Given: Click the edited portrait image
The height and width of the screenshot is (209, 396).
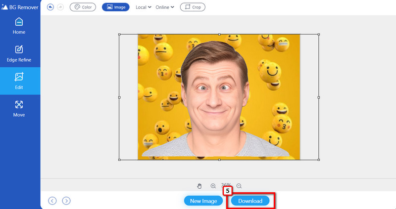Looking at the screenshot, I should point(219,97).
